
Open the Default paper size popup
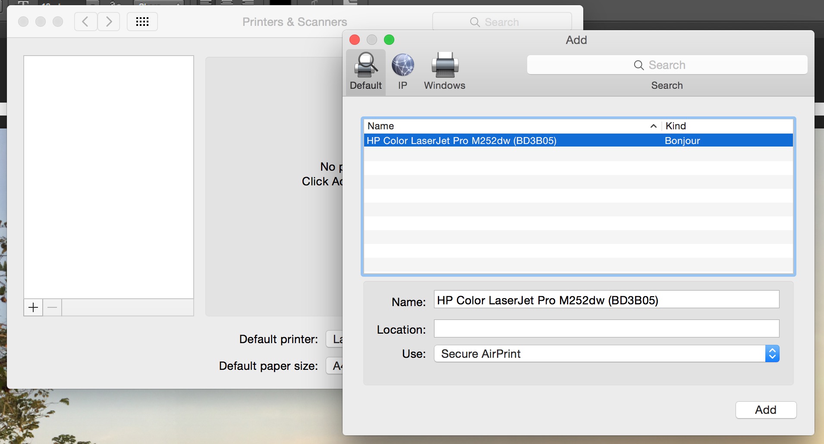tap(335, 366)
